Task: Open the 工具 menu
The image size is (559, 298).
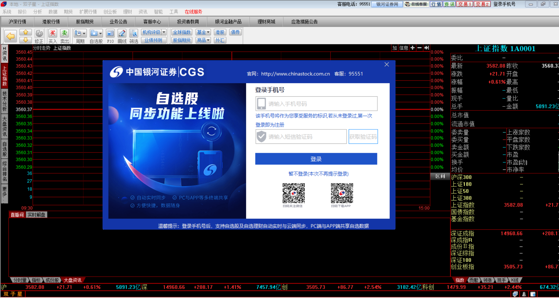Action: click(x=173, y=12)
